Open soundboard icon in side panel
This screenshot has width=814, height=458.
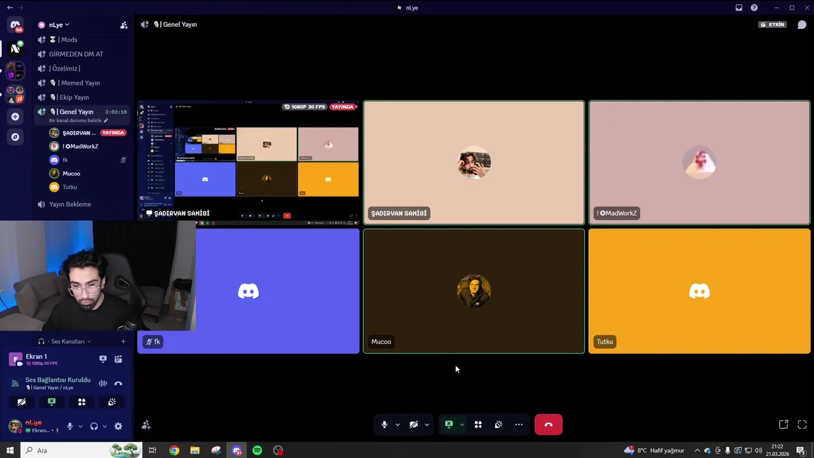(x=112, y=402)
